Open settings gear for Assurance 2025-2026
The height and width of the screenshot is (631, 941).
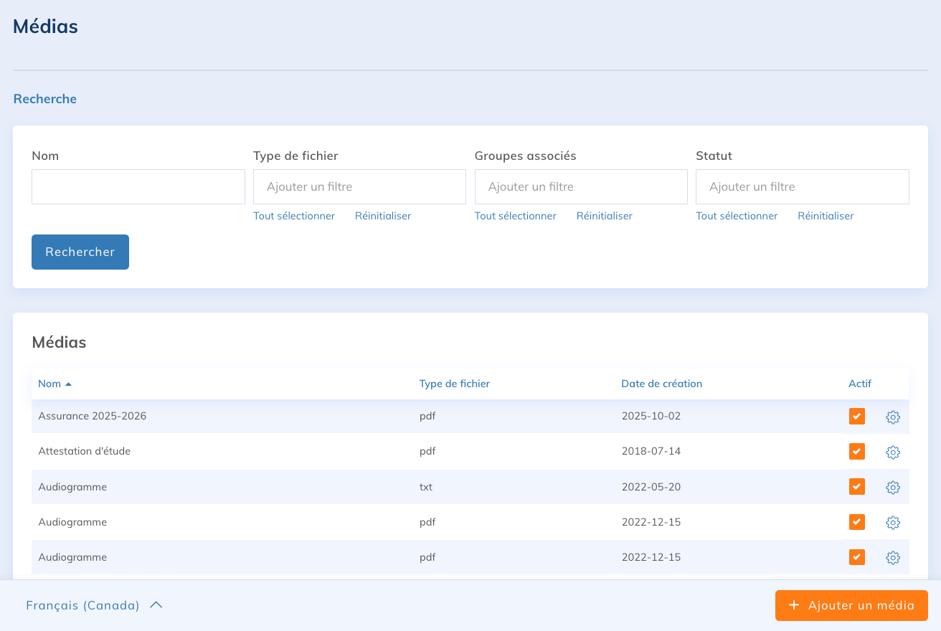893,417
